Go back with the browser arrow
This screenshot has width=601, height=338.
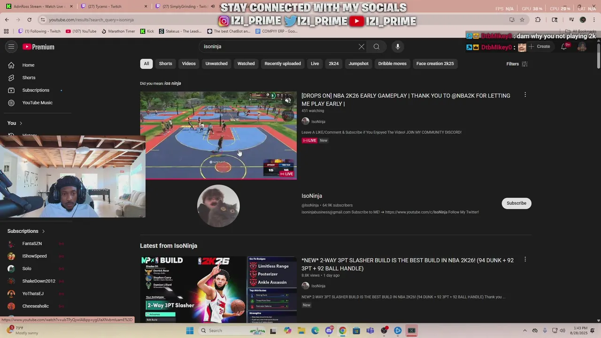(7, 20)
